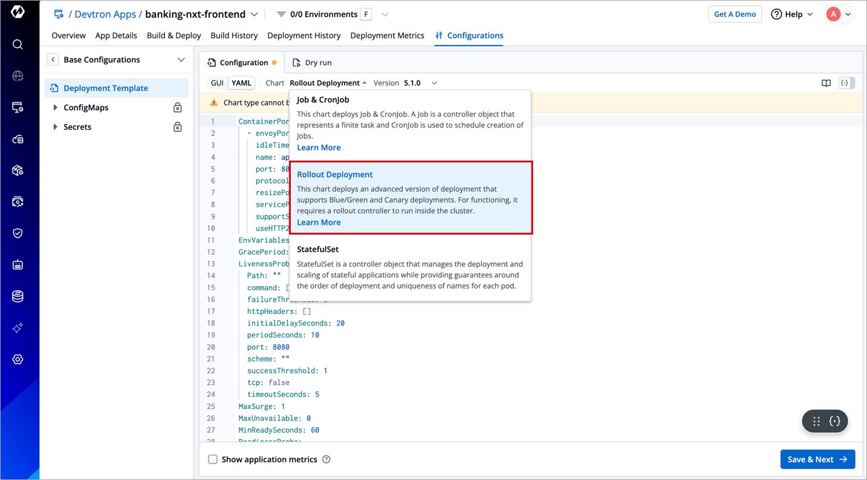Toggle the scoped variables braces switch
Viewport: 867px width, 480px height.
click(x=846, y=83)
